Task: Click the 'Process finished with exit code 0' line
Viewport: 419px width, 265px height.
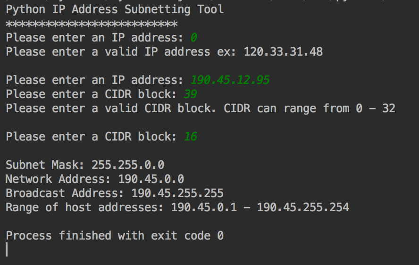Action: click(115, 236)
